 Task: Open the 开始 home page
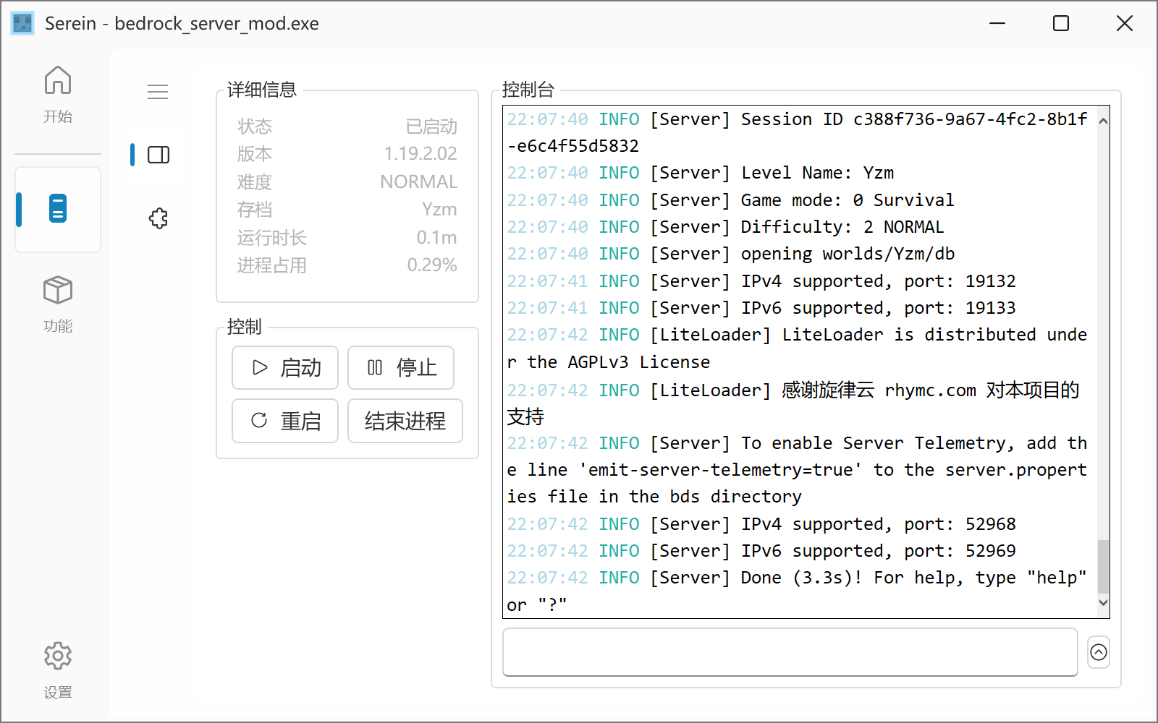(58, 94)
